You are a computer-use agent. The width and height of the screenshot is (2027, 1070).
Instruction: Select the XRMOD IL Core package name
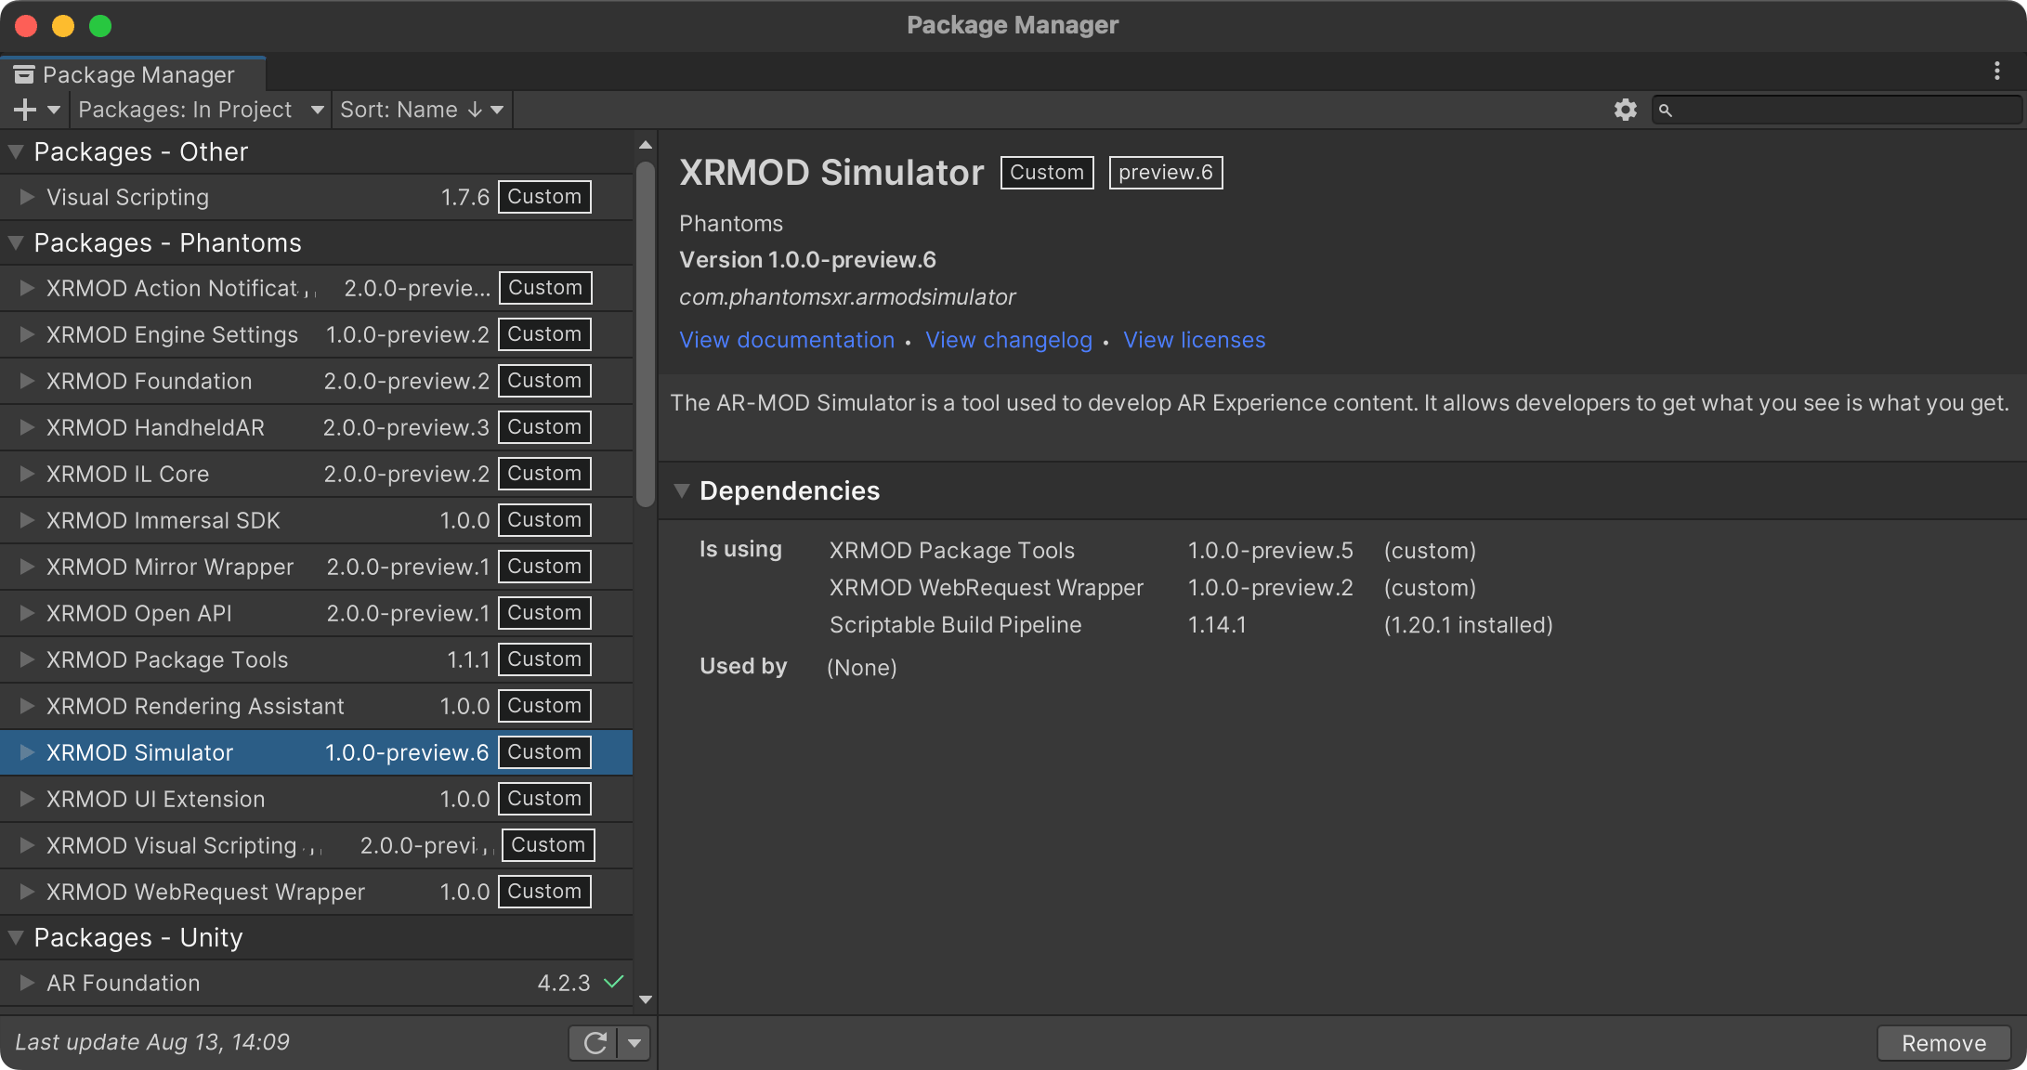click(x=127, y=474)
